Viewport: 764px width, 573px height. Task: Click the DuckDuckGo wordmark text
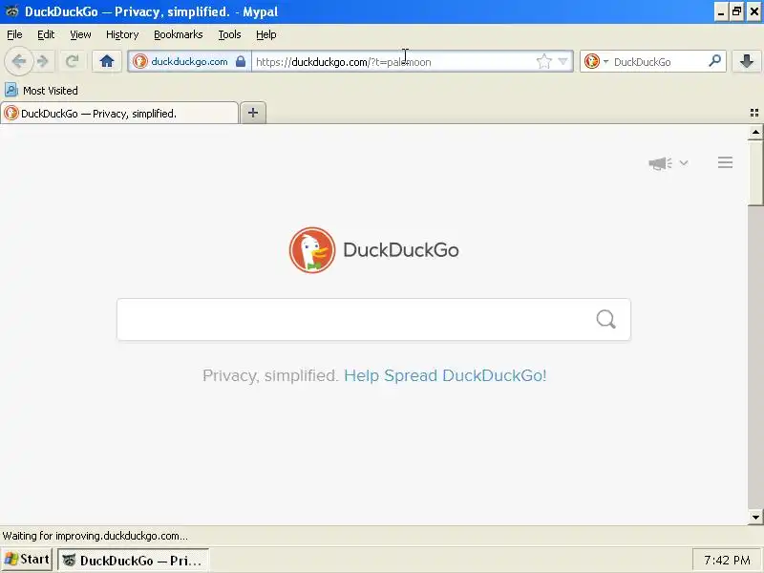401,250
